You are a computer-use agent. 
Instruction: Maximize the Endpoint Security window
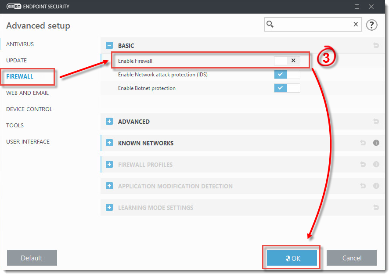pyautogui.click(x=357, y=7)
